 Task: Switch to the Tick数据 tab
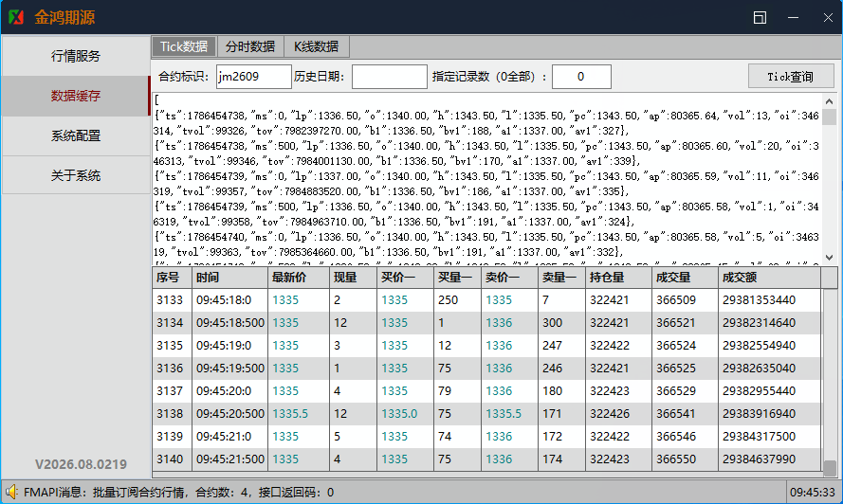(x=184, y=46)
